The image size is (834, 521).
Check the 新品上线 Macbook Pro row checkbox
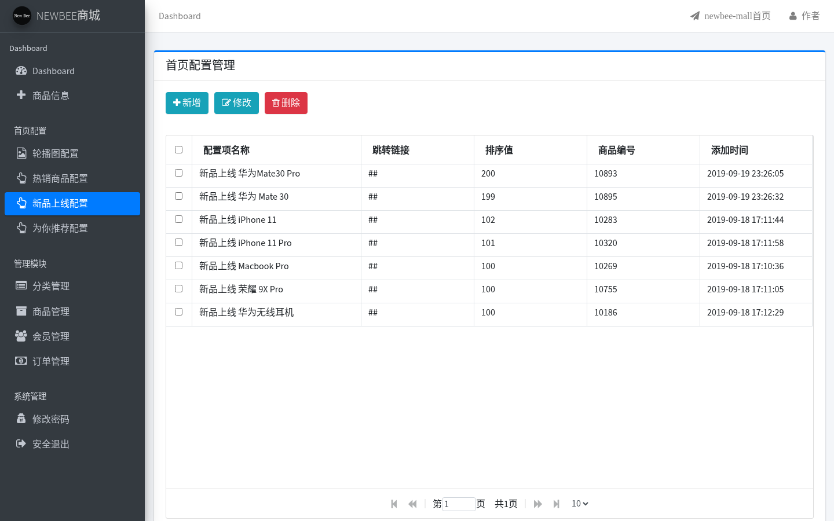point(178,266)
